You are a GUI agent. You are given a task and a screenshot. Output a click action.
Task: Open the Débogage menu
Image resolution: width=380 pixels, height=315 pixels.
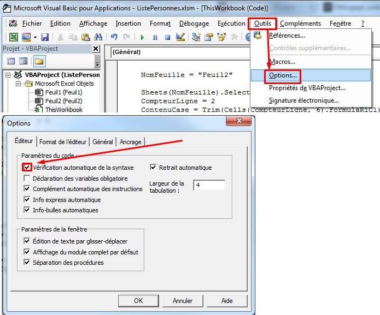(194, 23)
